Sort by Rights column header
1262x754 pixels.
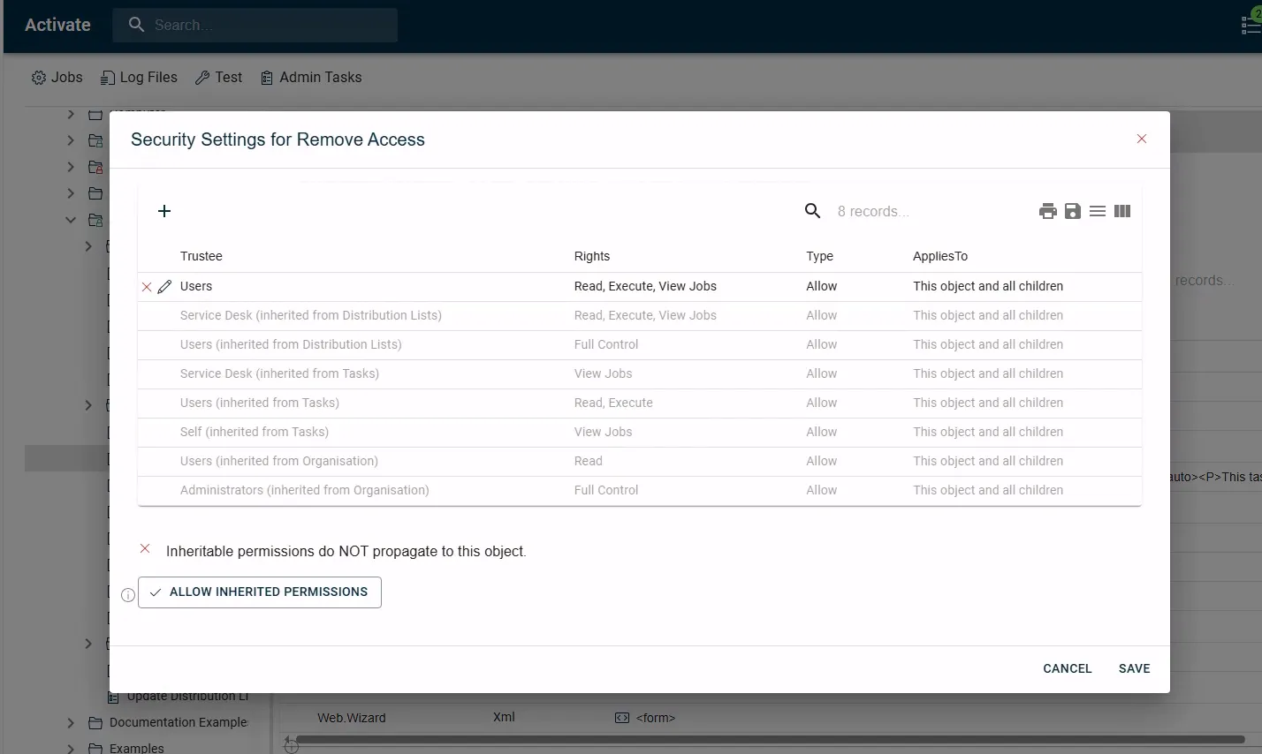tap(592, 256)
